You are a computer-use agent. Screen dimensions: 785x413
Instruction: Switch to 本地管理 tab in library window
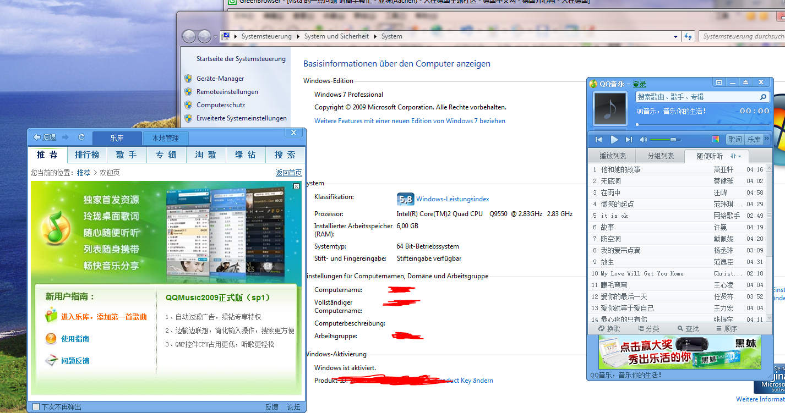click(x=166, y=138)
